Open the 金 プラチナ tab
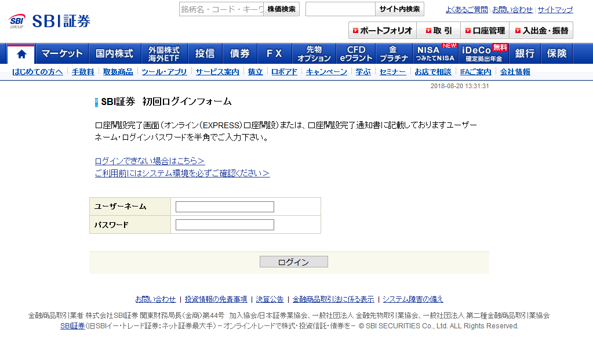This screenshot has height=344, width=593. click(x=394, y=54)
